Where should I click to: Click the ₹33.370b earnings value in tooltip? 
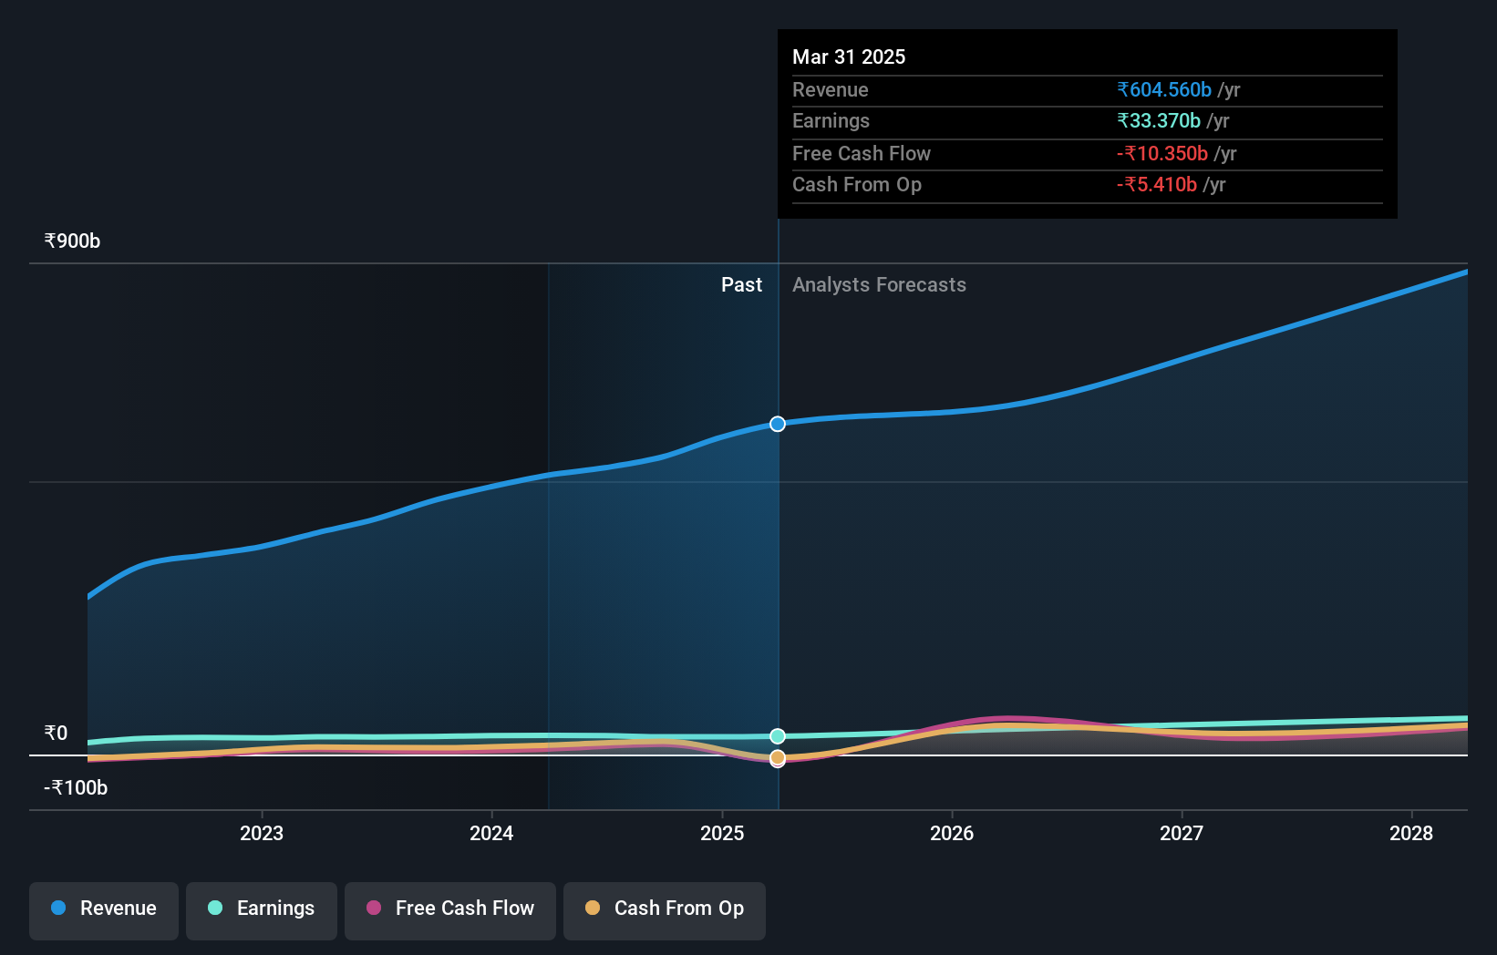coord(1159,120)
